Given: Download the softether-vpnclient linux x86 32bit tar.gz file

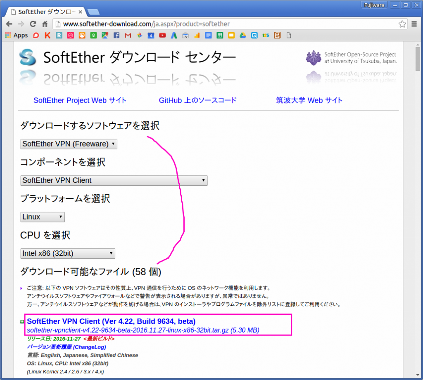Looking at the screenshot, I should click(x=143, y=330).
